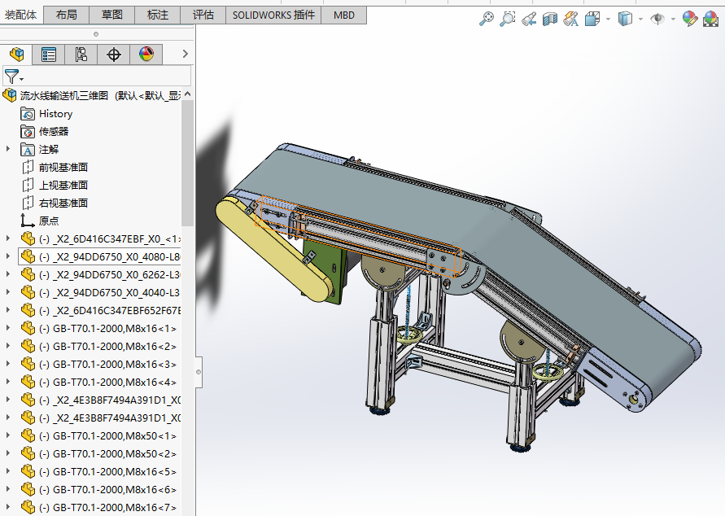Open the ConfigurationManager tab icon
Screen dimensions: 725x516
click(81, 55)
